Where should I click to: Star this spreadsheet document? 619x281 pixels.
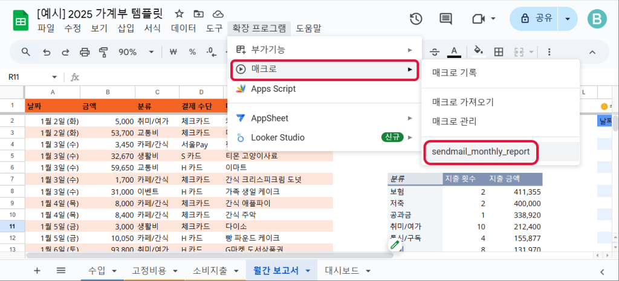click(180, 14)
